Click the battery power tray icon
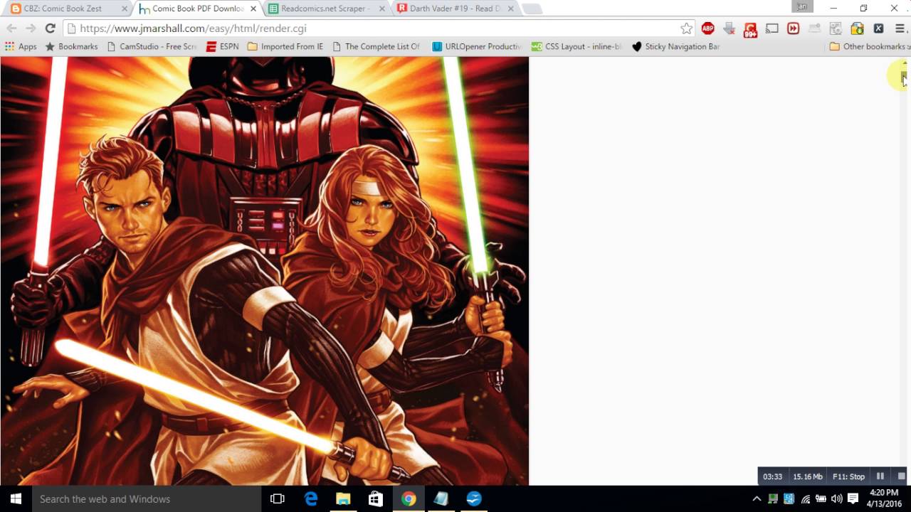The height and width of the screenshot is (512, 911). pos(821,498)
